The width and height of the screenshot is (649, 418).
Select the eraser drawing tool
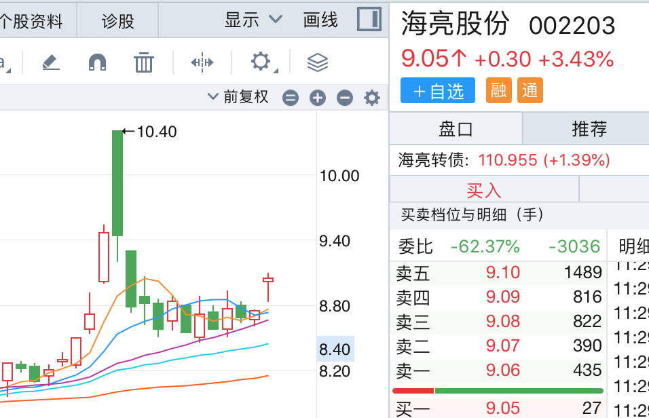coord(52,62)
